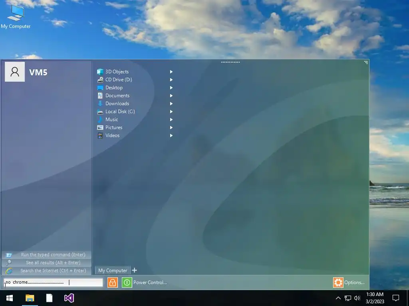This screenshot has height=306, width=409.
Task: Click the orange Options gear icon
Action: click(x=338, y=282)
